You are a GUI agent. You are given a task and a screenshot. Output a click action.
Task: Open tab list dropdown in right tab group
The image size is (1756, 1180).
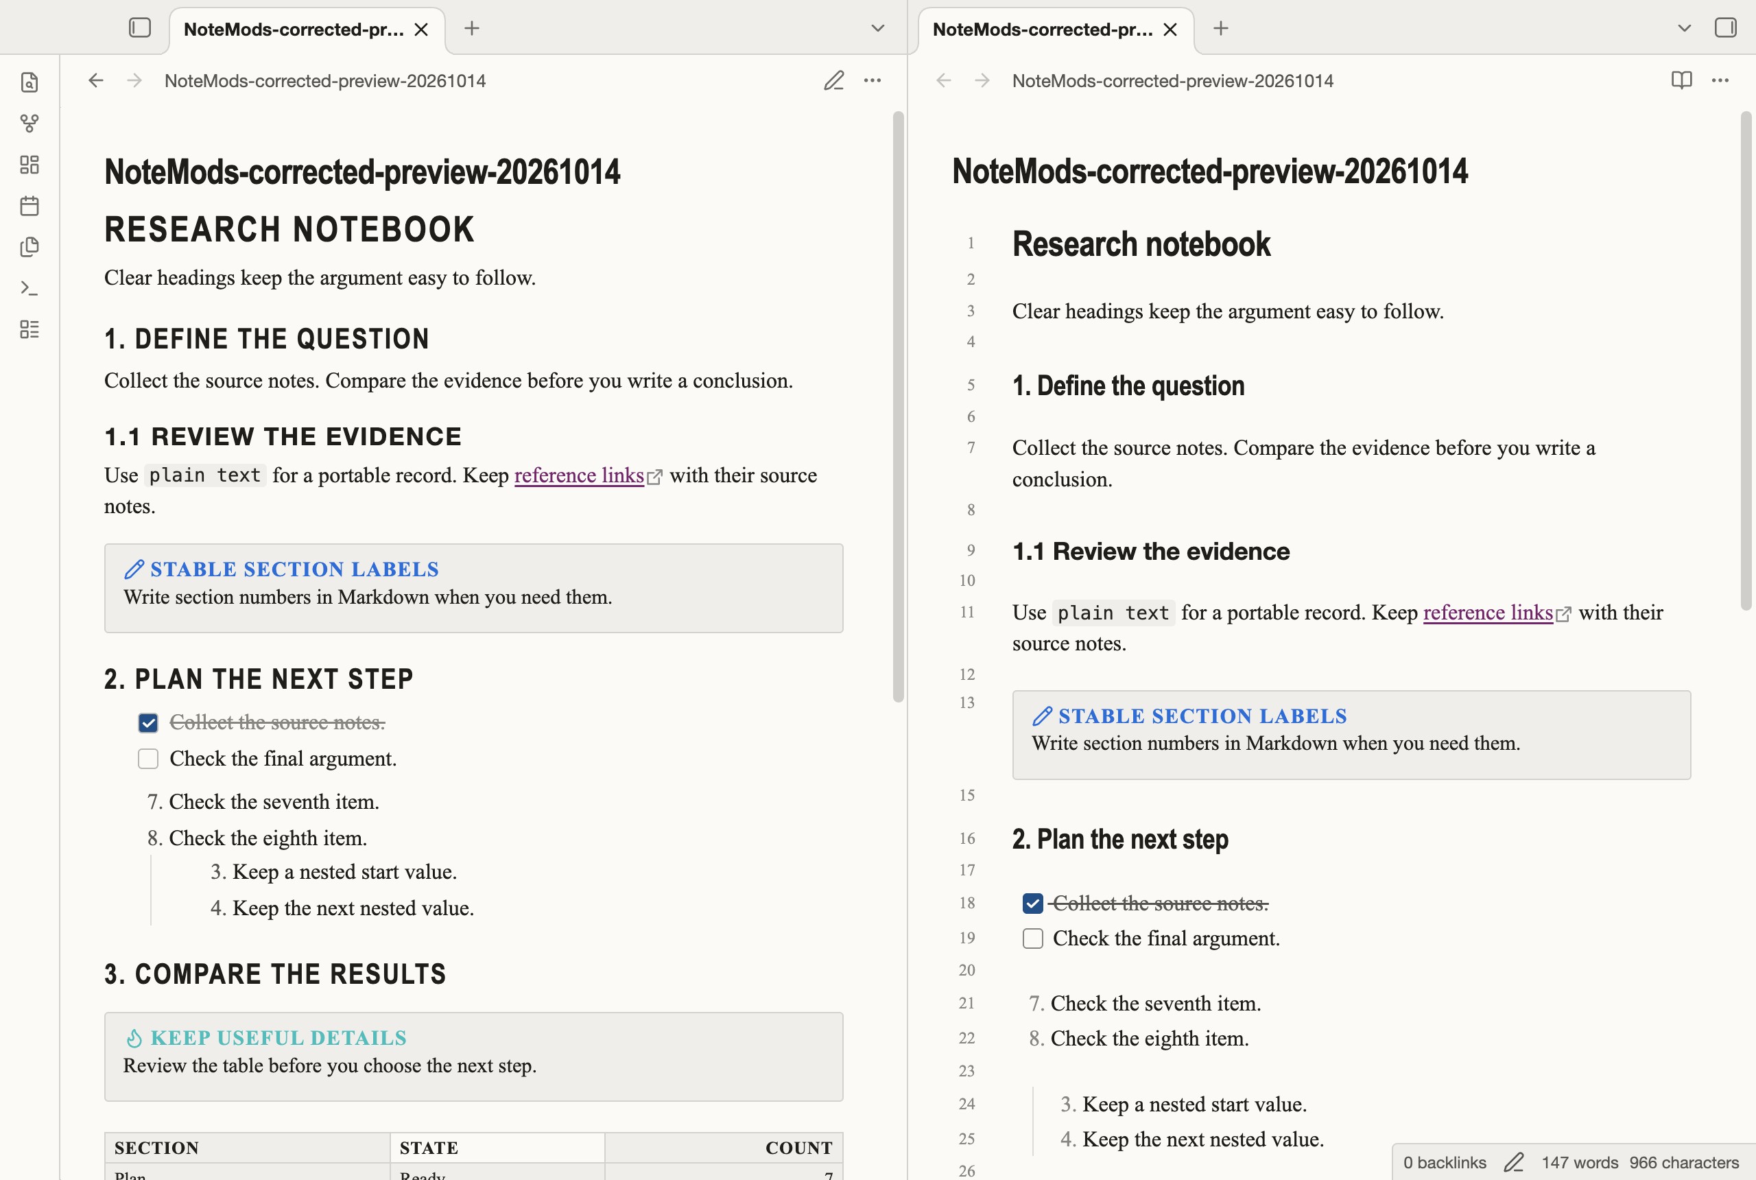tap(1685, 29)
